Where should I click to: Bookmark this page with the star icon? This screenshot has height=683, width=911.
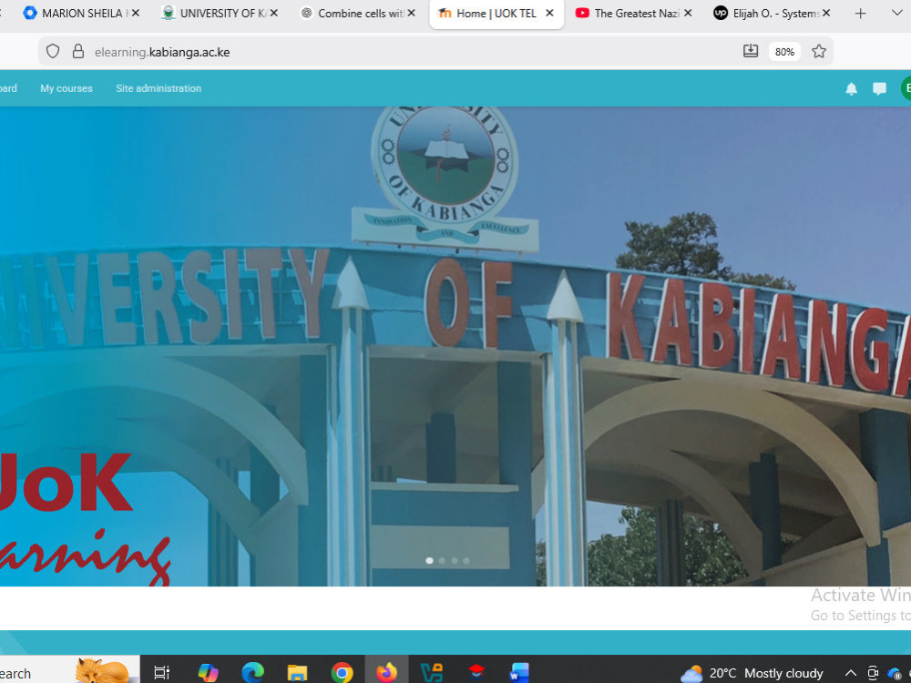(x=819, y=52)
